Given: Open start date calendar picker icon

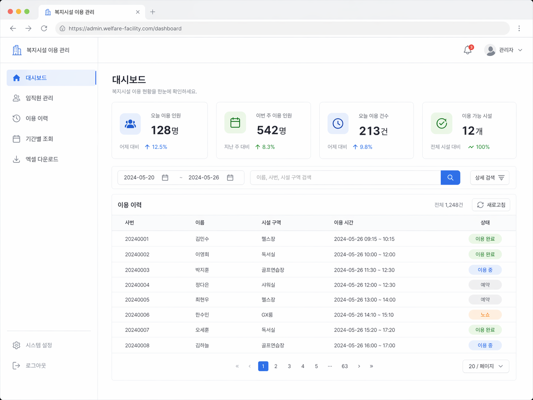Looking at the screenshot, I should point(165,178).
